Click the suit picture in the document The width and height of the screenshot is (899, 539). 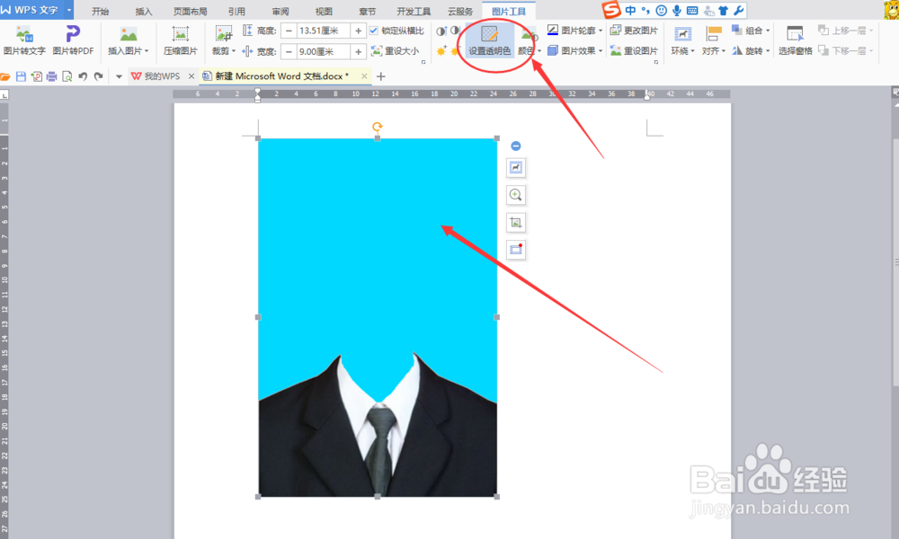[378, 317]
